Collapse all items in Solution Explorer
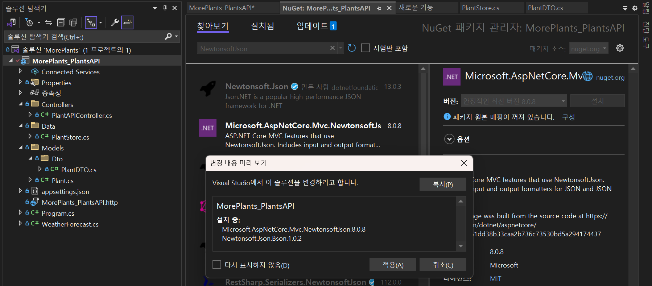This screenshot has height=286, width=652. [61, 22]
